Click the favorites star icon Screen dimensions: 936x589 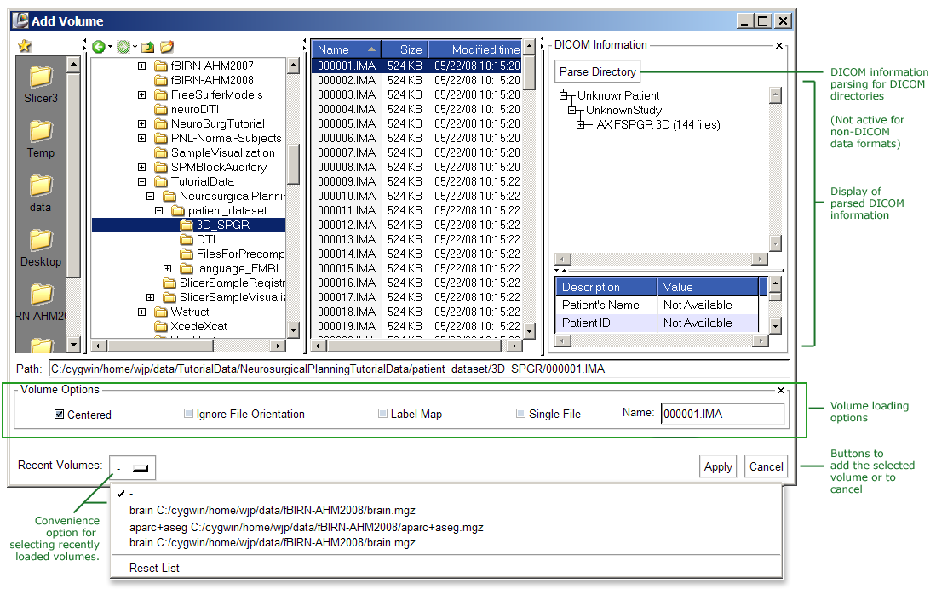click(25, 47)
